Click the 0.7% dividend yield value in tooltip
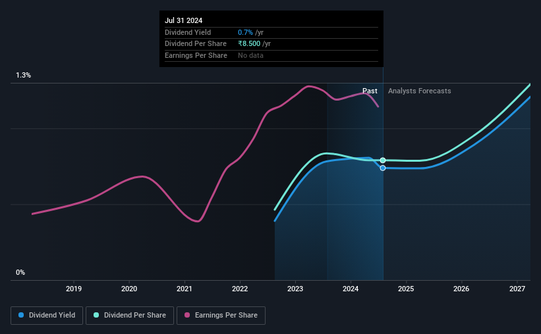This screenshot has width=541, height=334. click(x=245, y=32)
